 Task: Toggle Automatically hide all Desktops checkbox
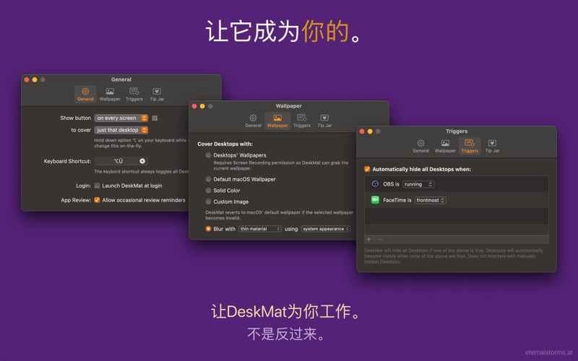tap(367, 169)
